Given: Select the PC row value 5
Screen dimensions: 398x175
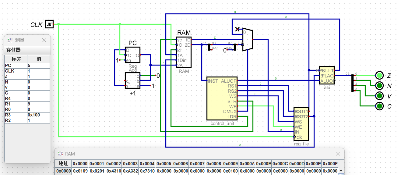Looking at the screenshot, I should point(39,65).
